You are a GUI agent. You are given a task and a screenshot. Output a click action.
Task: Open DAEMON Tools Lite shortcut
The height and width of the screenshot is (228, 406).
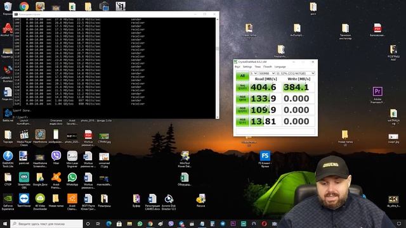8,159
